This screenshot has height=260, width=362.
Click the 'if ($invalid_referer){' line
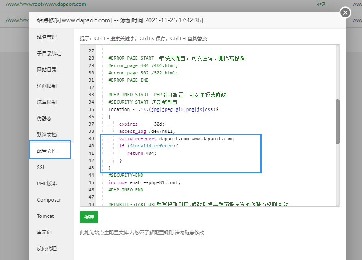point(148,146)
